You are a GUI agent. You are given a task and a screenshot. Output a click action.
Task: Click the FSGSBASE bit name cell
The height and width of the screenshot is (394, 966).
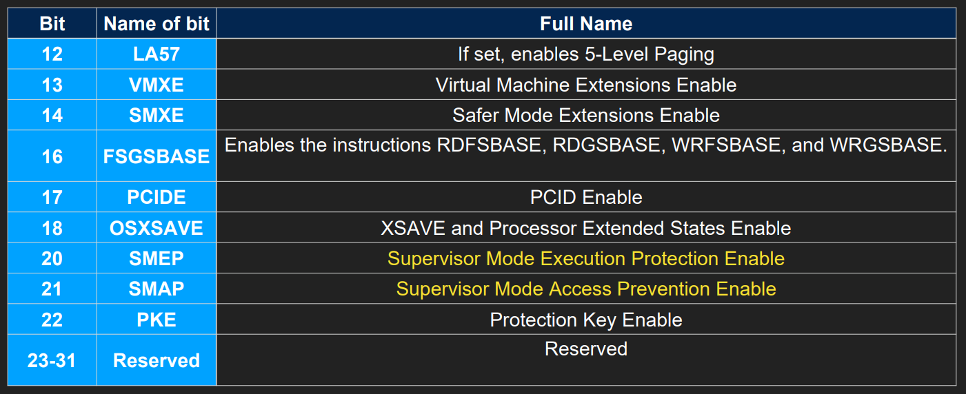click(157, 156)
